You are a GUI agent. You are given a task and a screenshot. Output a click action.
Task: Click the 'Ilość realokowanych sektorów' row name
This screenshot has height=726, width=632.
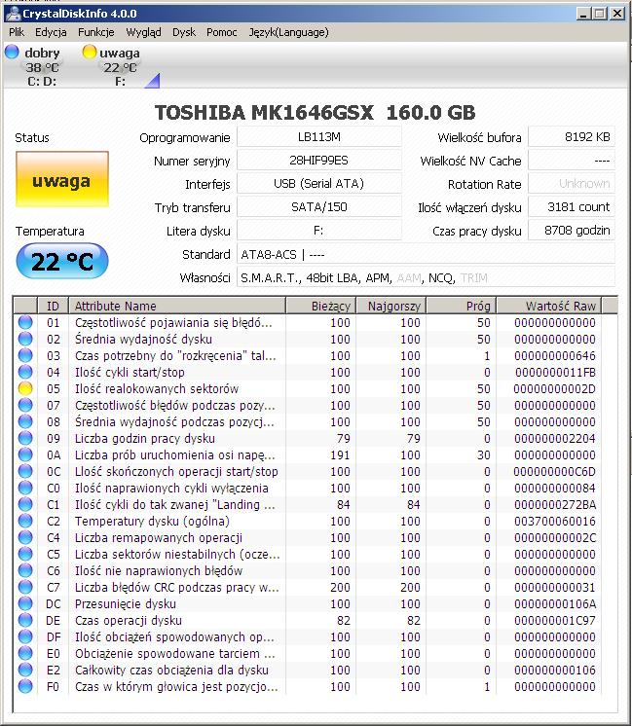(157, 388)
